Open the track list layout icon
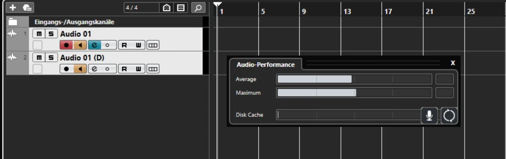The width and height of the screenshot is (506, 159). [x=181, y=8]
